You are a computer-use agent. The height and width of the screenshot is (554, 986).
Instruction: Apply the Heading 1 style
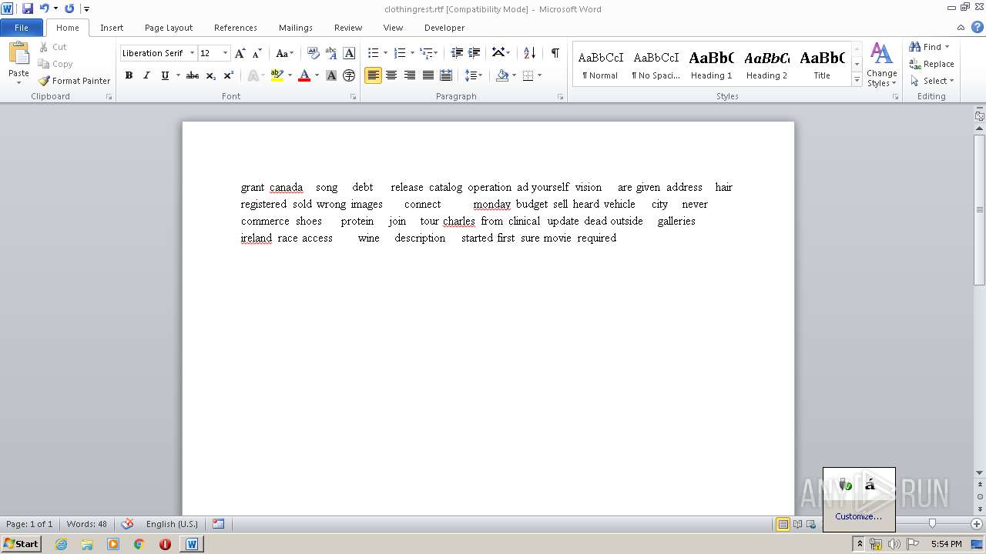tap(711, 64)
